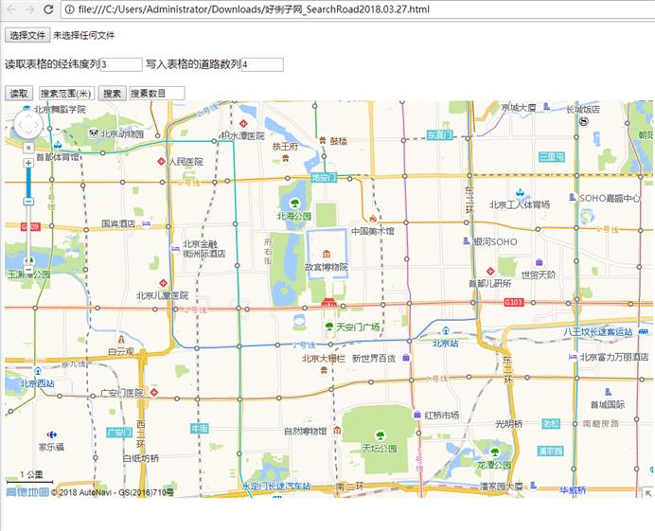Click the museum icon beside 自然博物馆
The width and height of the screenshot is (655, 531).
coord(337,430)
